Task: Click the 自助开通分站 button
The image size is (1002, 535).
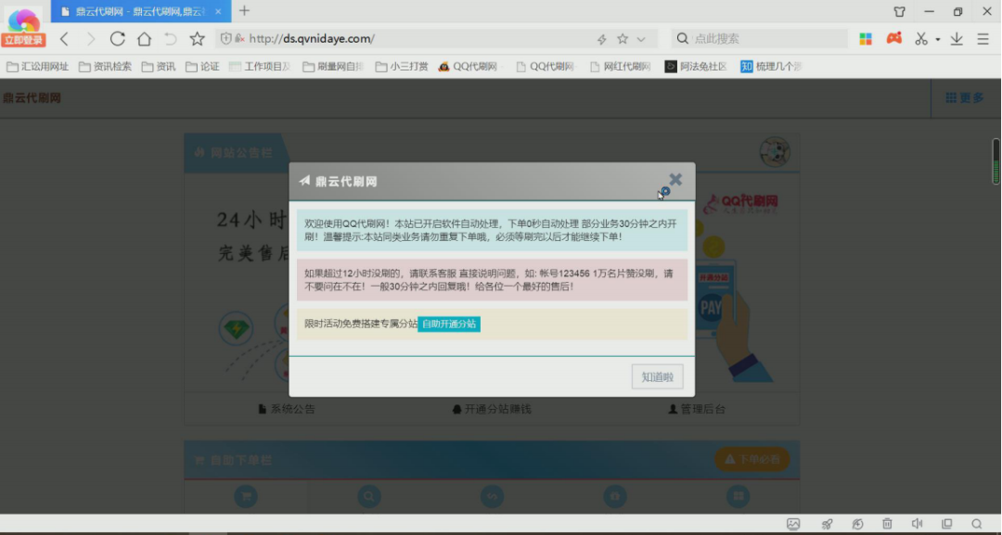Action: click(x=451, y=324)
